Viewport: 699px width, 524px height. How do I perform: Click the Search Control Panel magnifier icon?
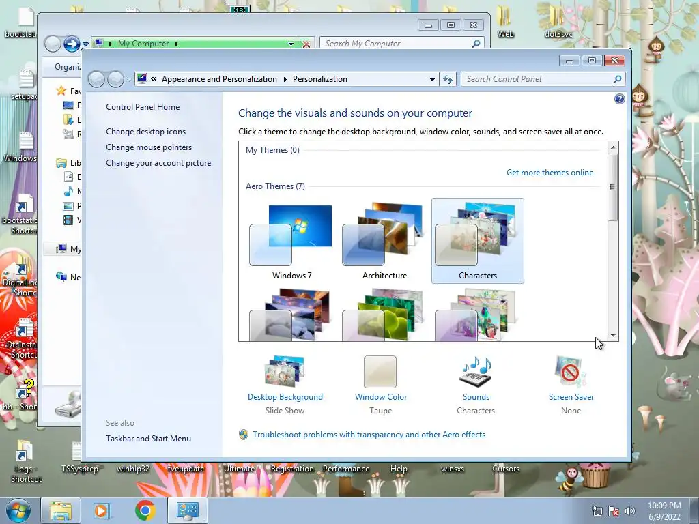pos(617,79)
